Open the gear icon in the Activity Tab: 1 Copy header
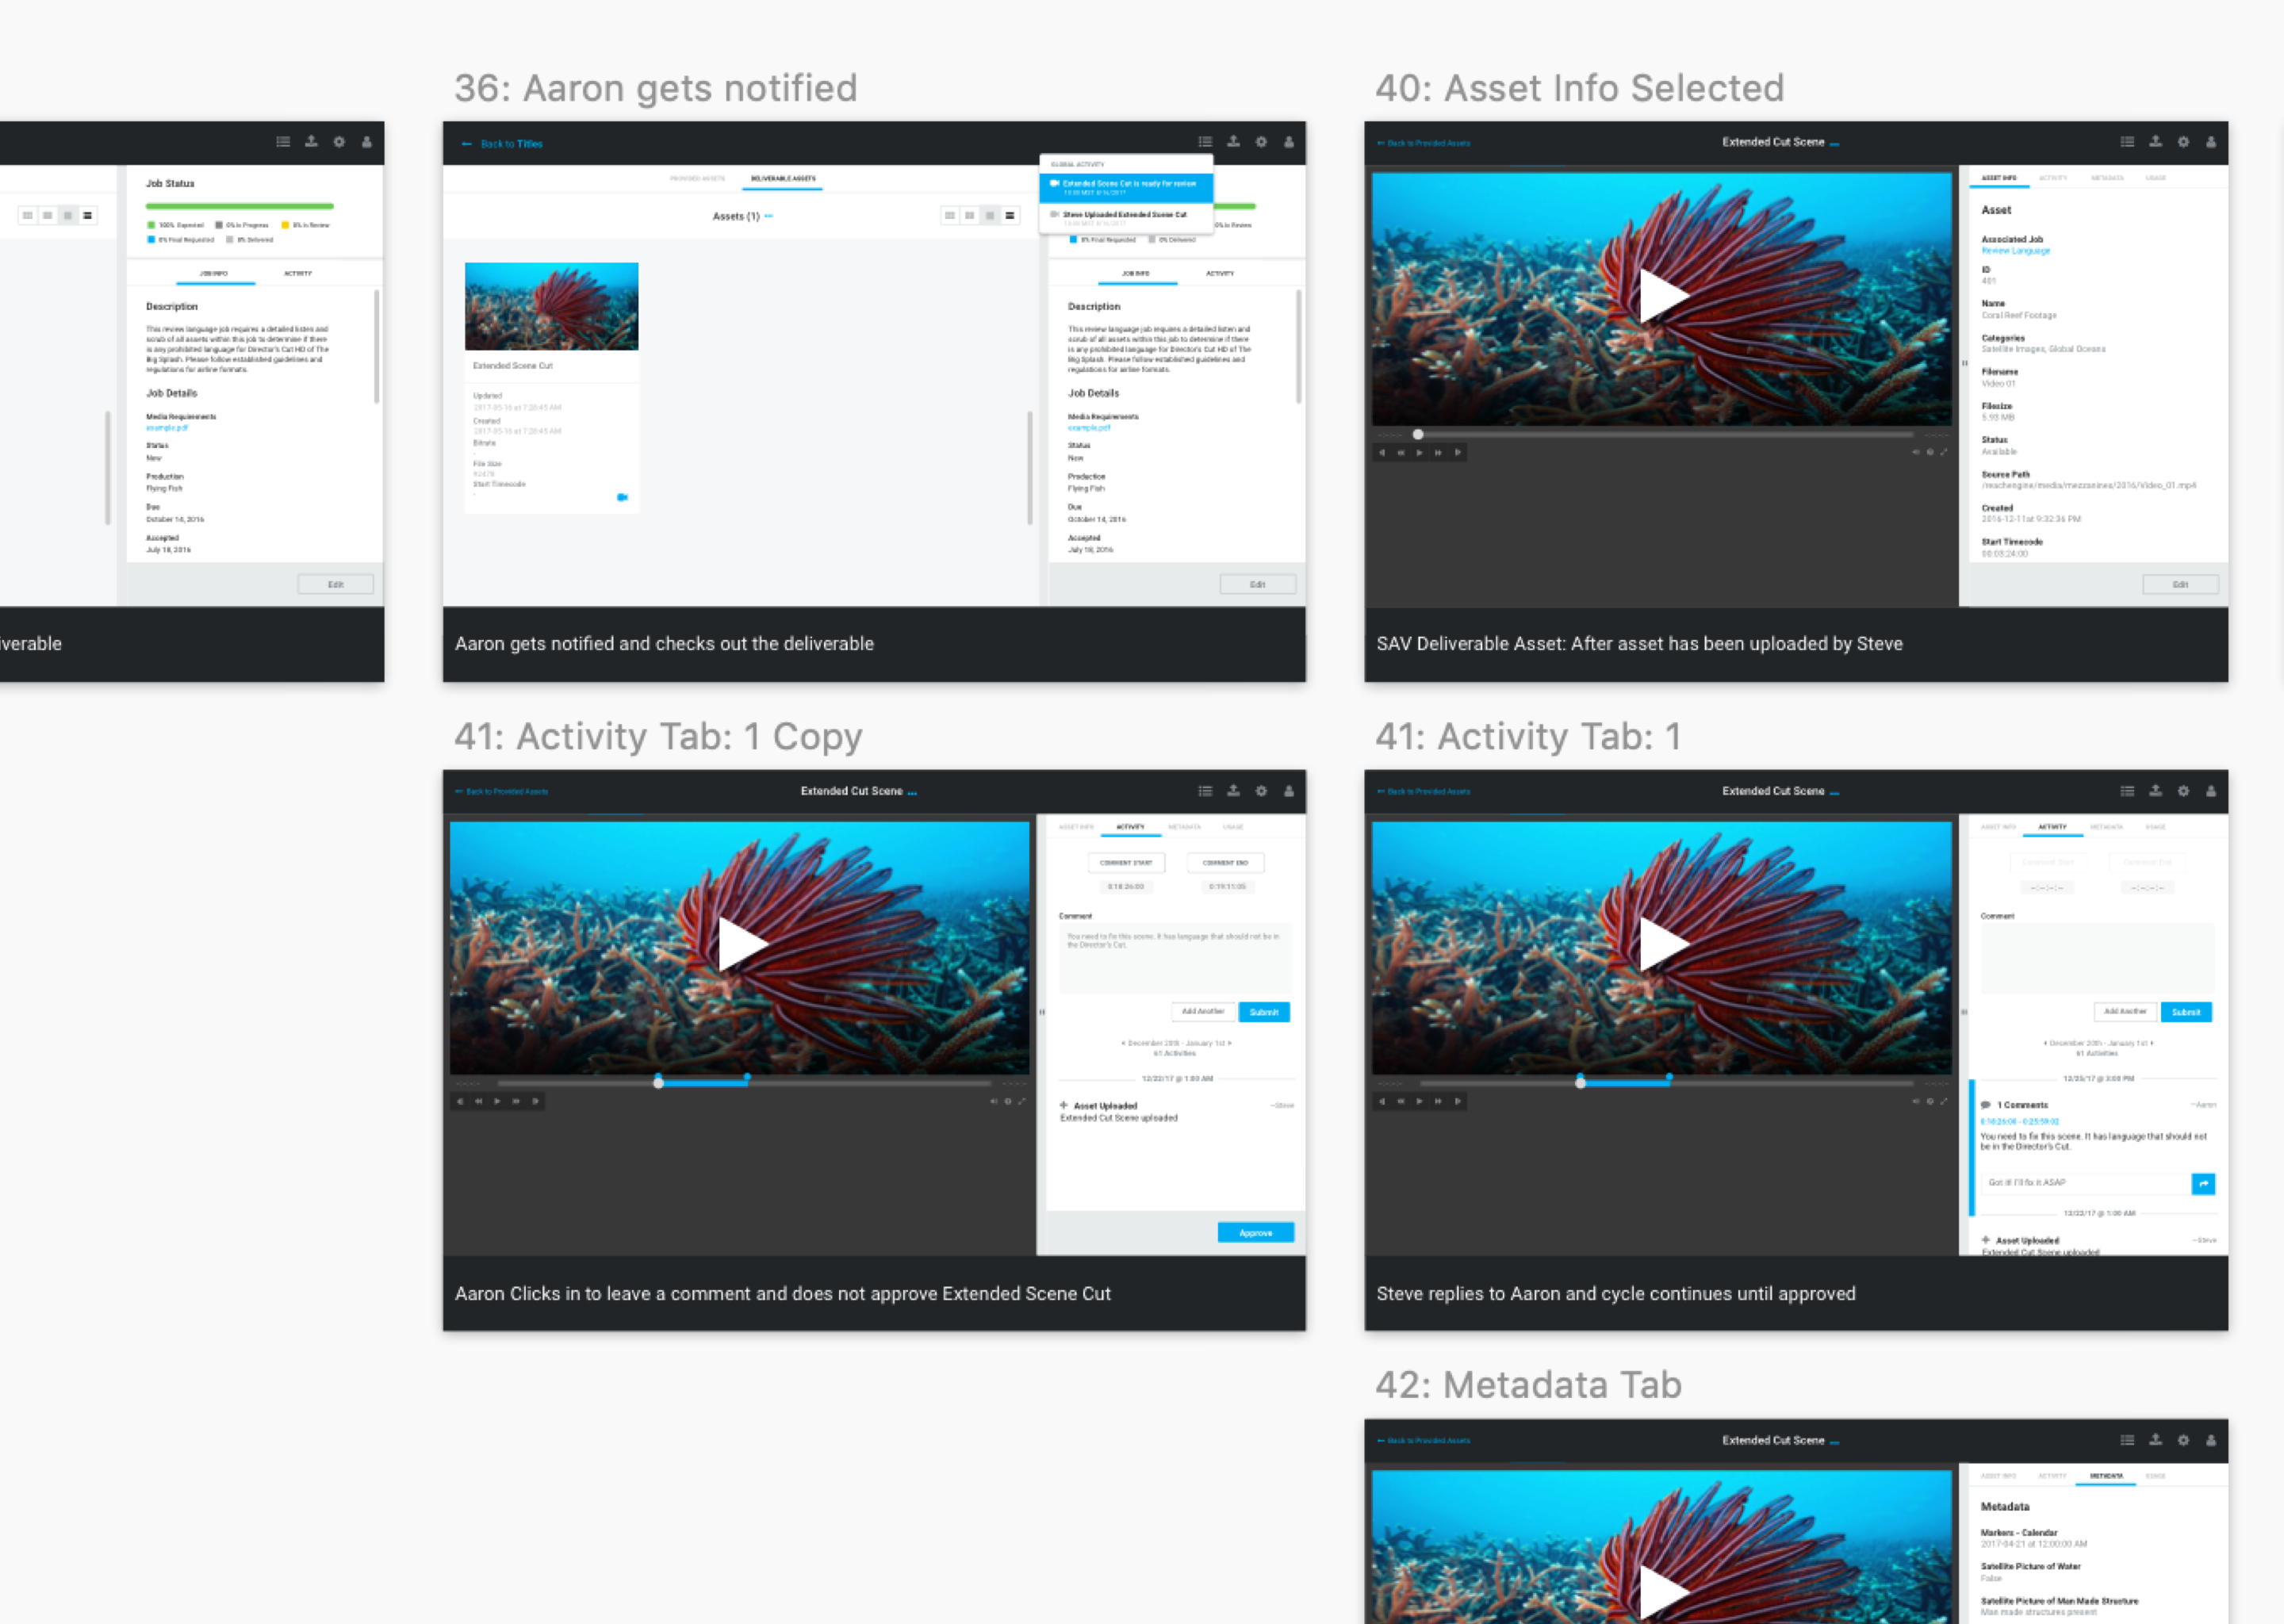The width and height of the screenshot is (2284, 1624). 1261,791
